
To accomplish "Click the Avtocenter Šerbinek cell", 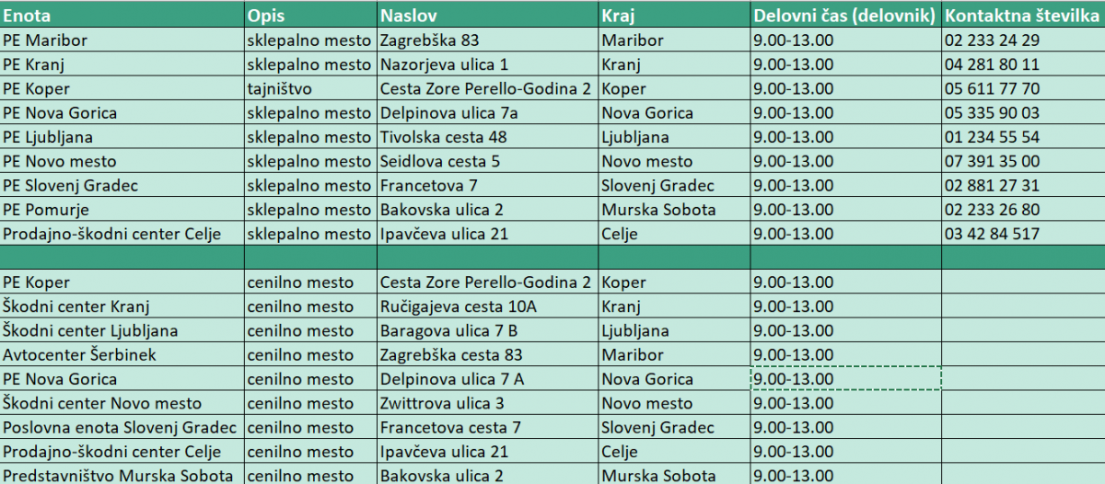I will click(122, 354).
